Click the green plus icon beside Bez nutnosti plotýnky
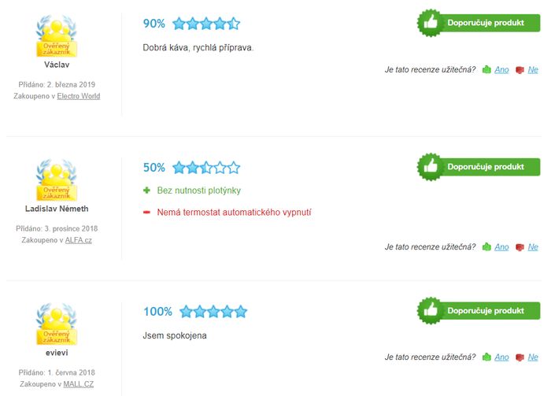 point(146,191)
